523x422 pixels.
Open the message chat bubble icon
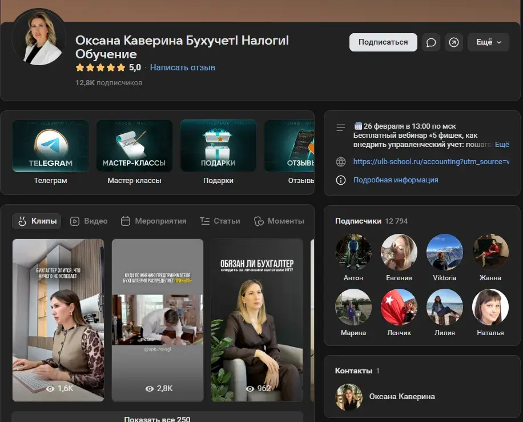point(431,42)
